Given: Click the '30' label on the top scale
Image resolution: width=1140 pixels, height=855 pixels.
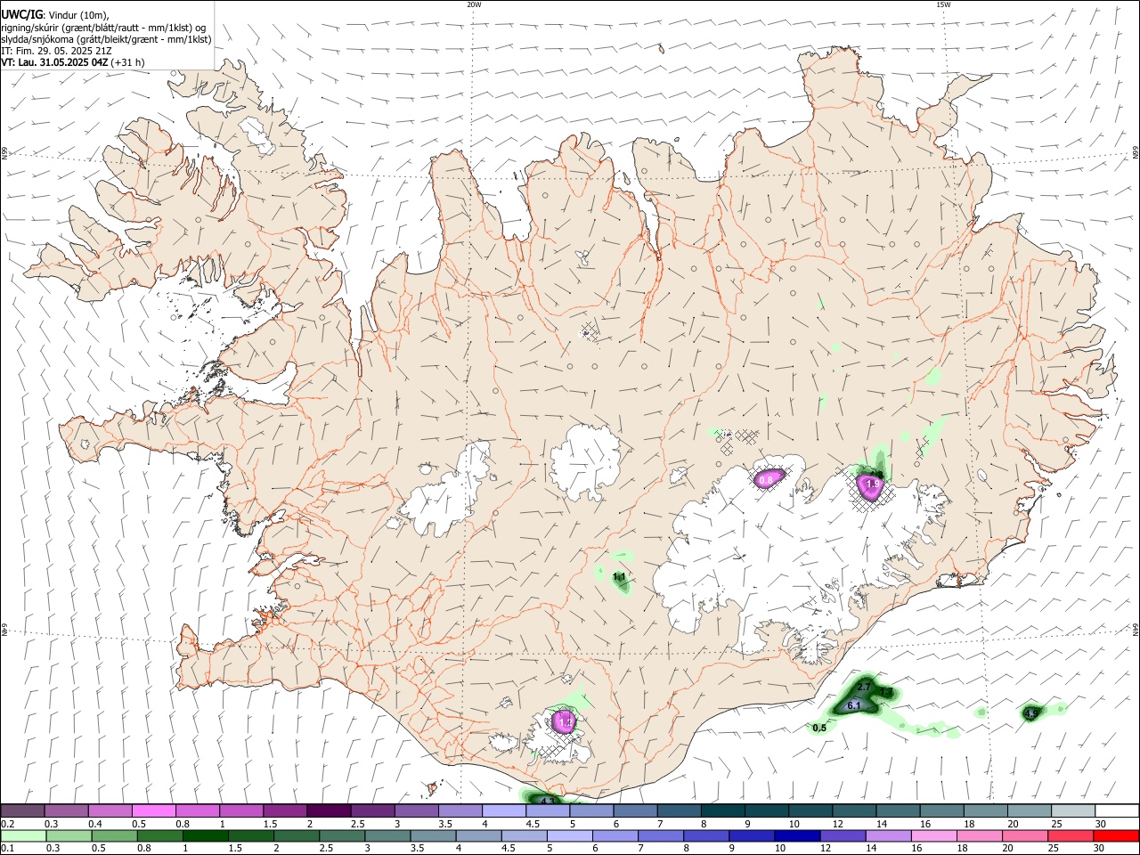Looking at the screenshot, I should click(1100, 824).
